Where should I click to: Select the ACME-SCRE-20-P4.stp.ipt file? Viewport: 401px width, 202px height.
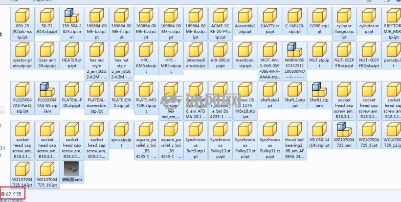coord(221,24)
